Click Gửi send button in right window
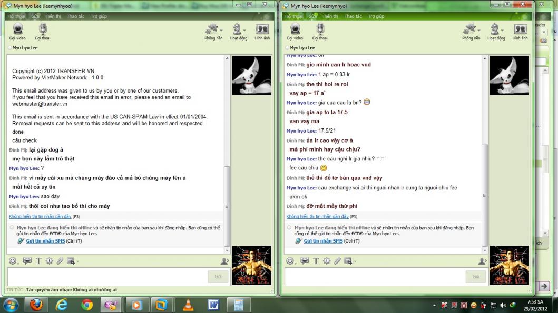This screenshot has height=313, width=558. pos(476,277)
